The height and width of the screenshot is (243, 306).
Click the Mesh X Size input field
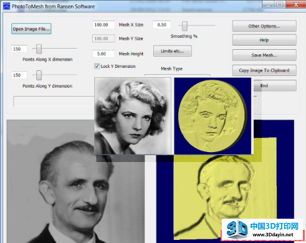(x=103, y=25)
